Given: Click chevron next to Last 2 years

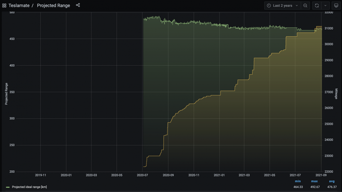Looking at the screenshot, I should tap(297, 6).
